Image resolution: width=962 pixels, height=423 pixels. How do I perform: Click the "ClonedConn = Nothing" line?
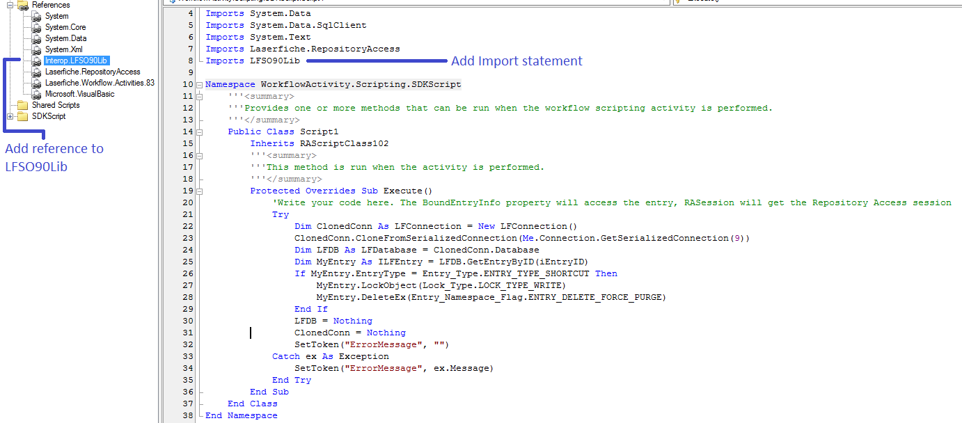(x=350, y=333)
